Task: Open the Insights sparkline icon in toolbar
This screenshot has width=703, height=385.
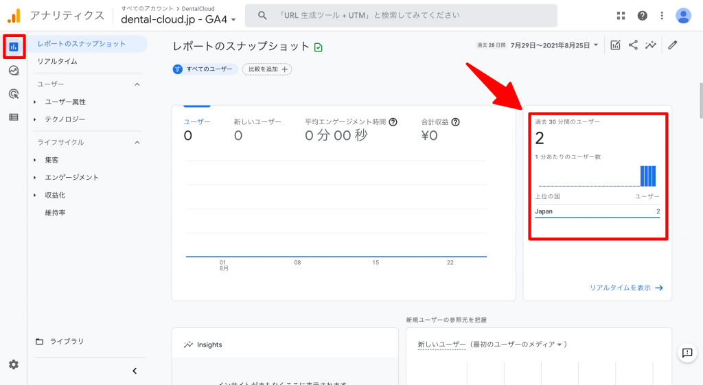Action: [651, 45]
